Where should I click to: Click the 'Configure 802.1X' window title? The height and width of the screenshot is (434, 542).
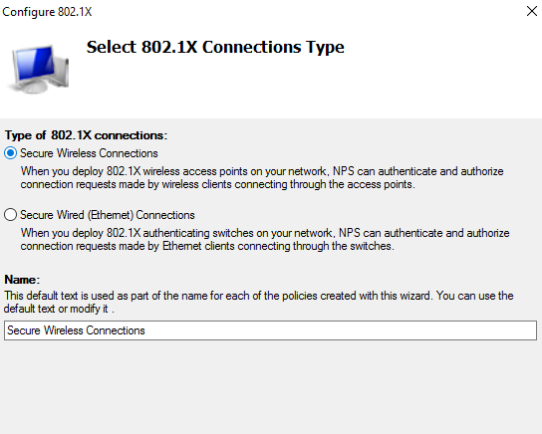(x=47, y=12)
